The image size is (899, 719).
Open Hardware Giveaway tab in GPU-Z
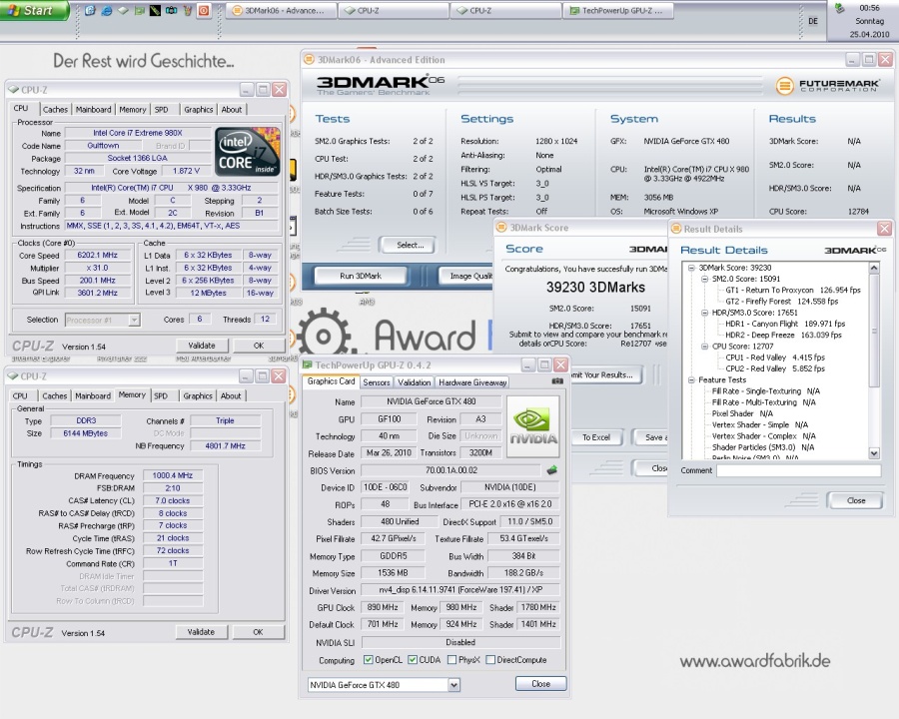pyautogui.click(x=472, y=382)
